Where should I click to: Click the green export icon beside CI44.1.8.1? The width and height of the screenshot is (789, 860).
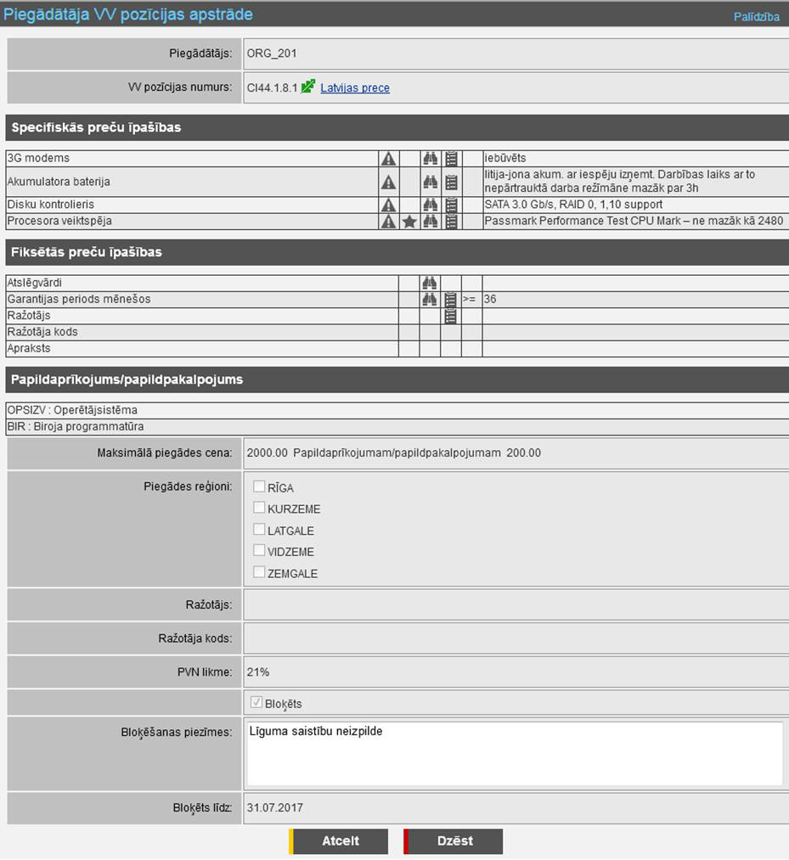308,87
